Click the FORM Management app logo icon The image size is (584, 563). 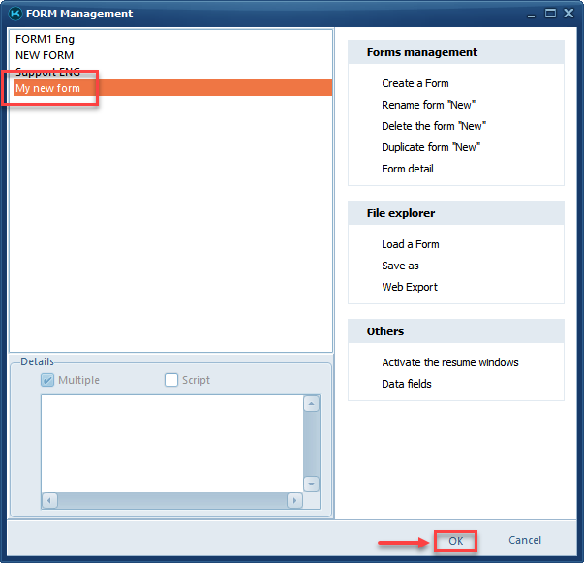point(14,14)
